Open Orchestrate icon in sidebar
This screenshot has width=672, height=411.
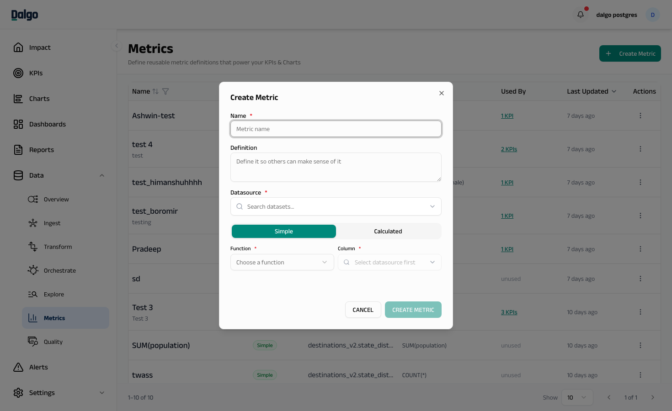[x=33, y=271]
